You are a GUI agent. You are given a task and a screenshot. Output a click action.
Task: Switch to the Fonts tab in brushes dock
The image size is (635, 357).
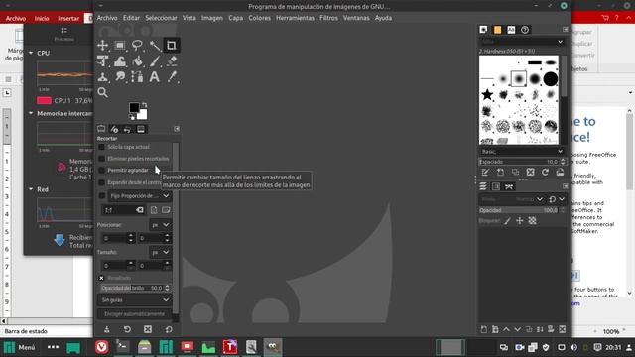[511, 30]
